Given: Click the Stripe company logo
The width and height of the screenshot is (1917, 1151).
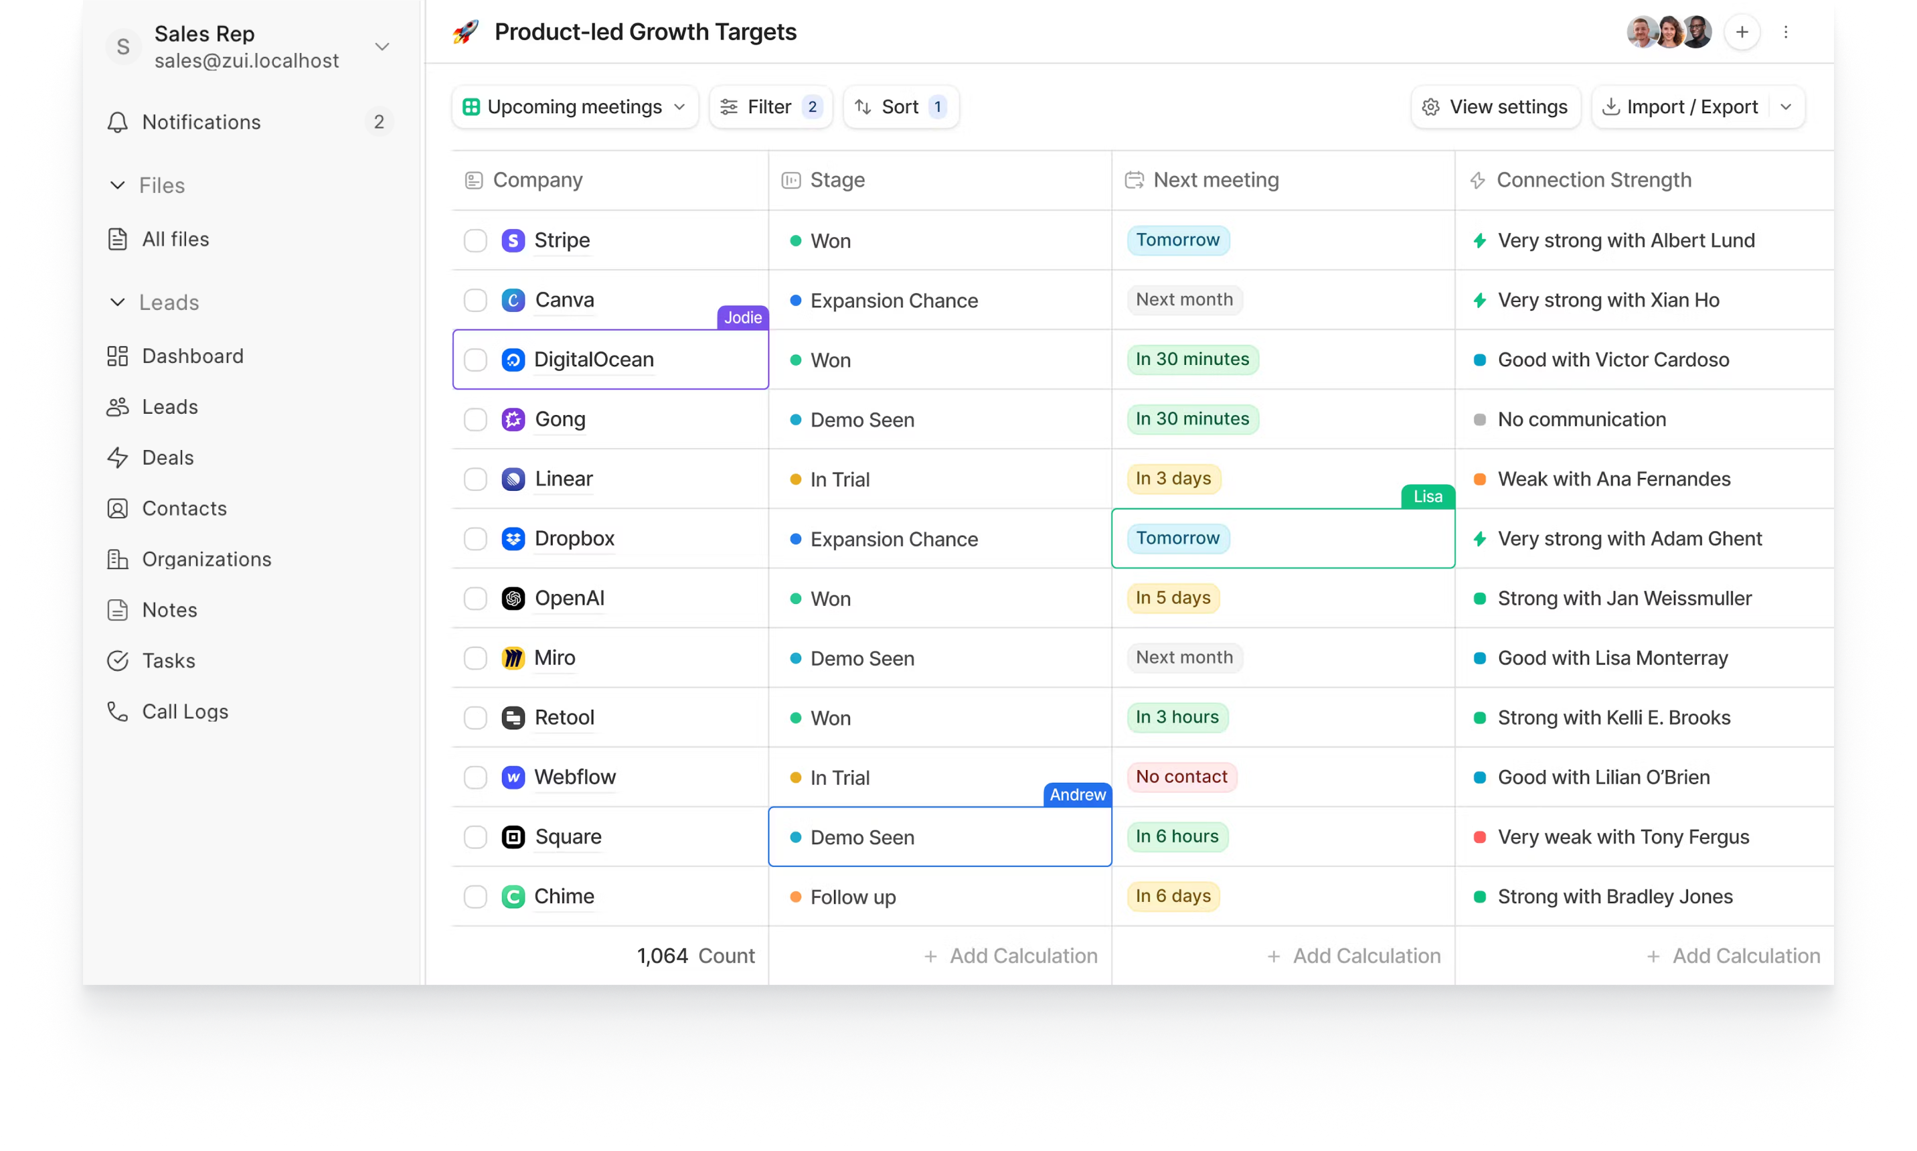Looking at the screenshot, I should tap(513, 240).
